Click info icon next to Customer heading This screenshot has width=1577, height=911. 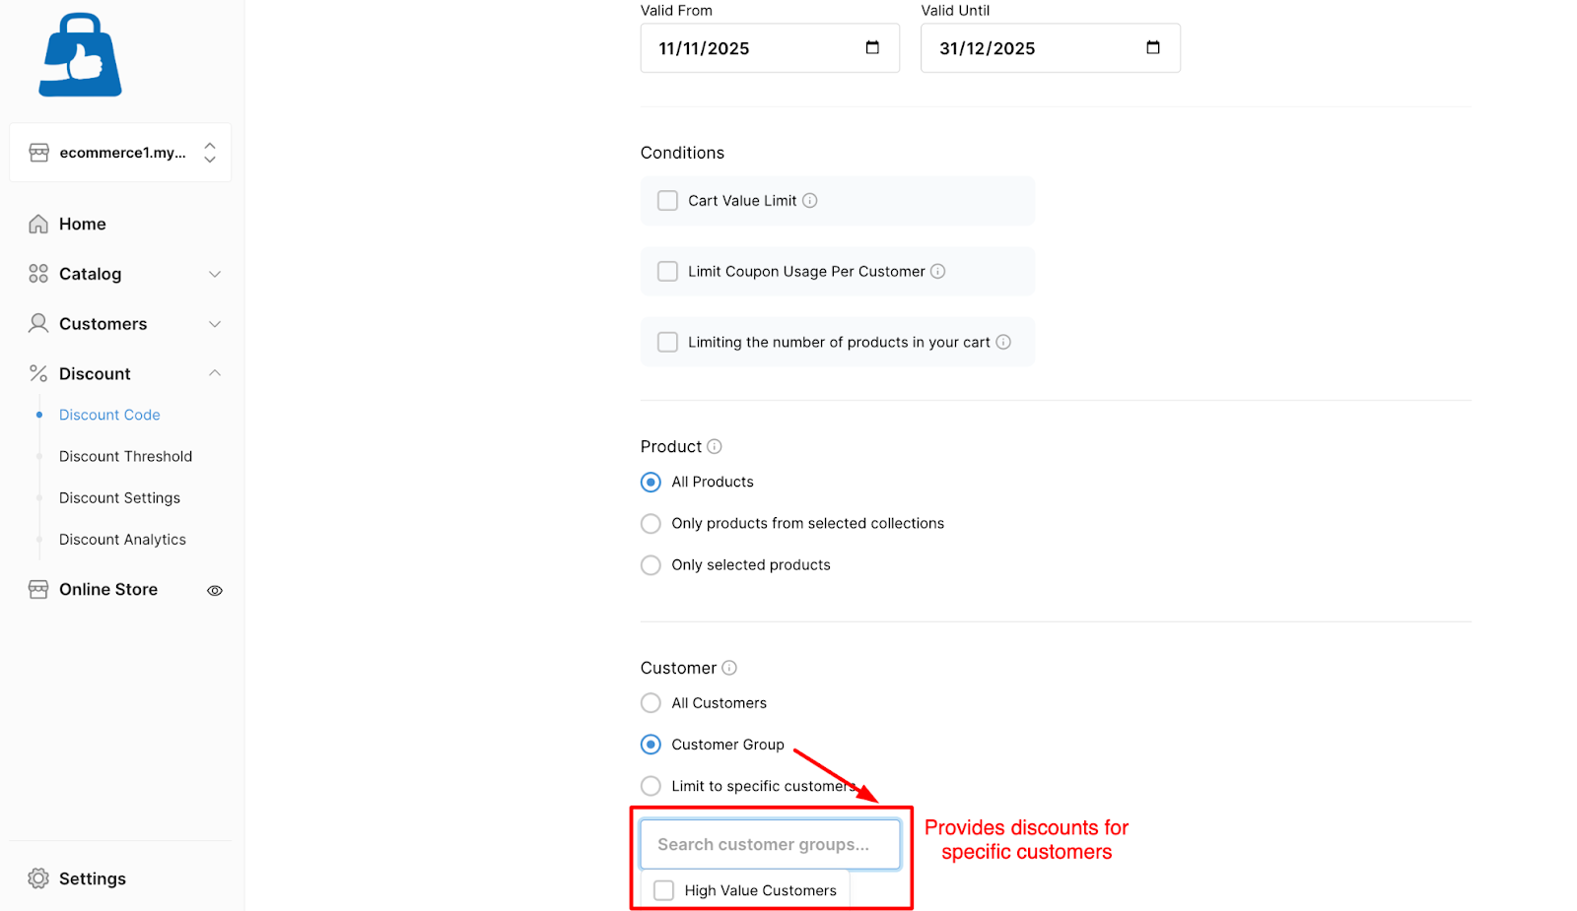729,668
